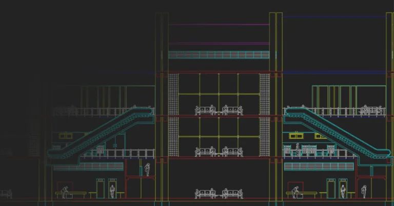The width and height of the screenshot is (394, 206).
Task: Click the cyan railing atop the central atrium
Action: coord(219,55)
